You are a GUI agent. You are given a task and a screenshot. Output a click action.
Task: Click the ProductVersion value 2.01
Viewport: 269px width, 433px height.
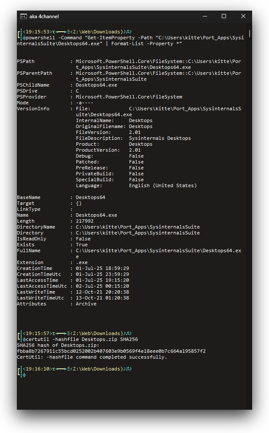click(135, 150)
